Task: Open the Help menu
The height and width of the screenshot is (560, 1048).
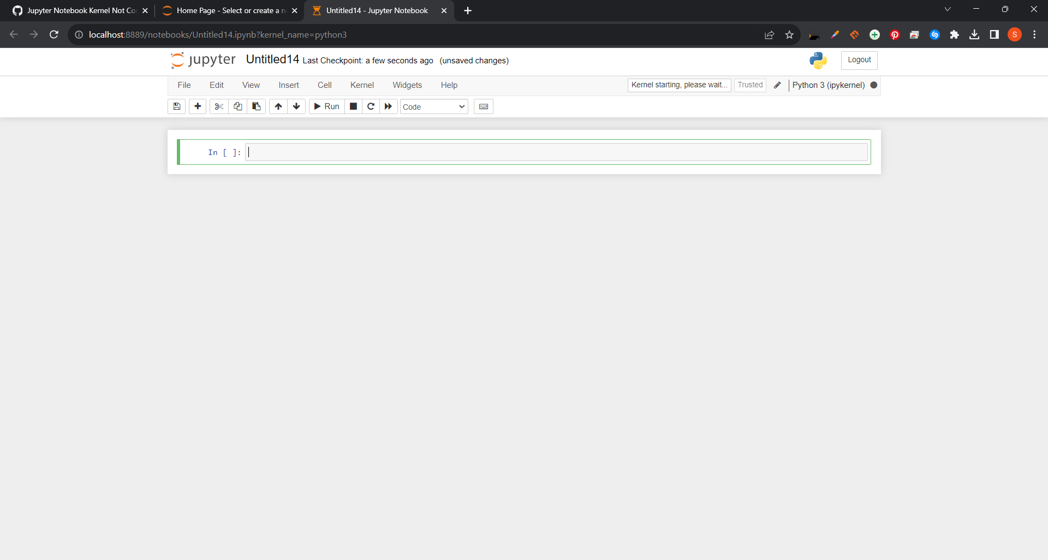Action: click(449, 85)
